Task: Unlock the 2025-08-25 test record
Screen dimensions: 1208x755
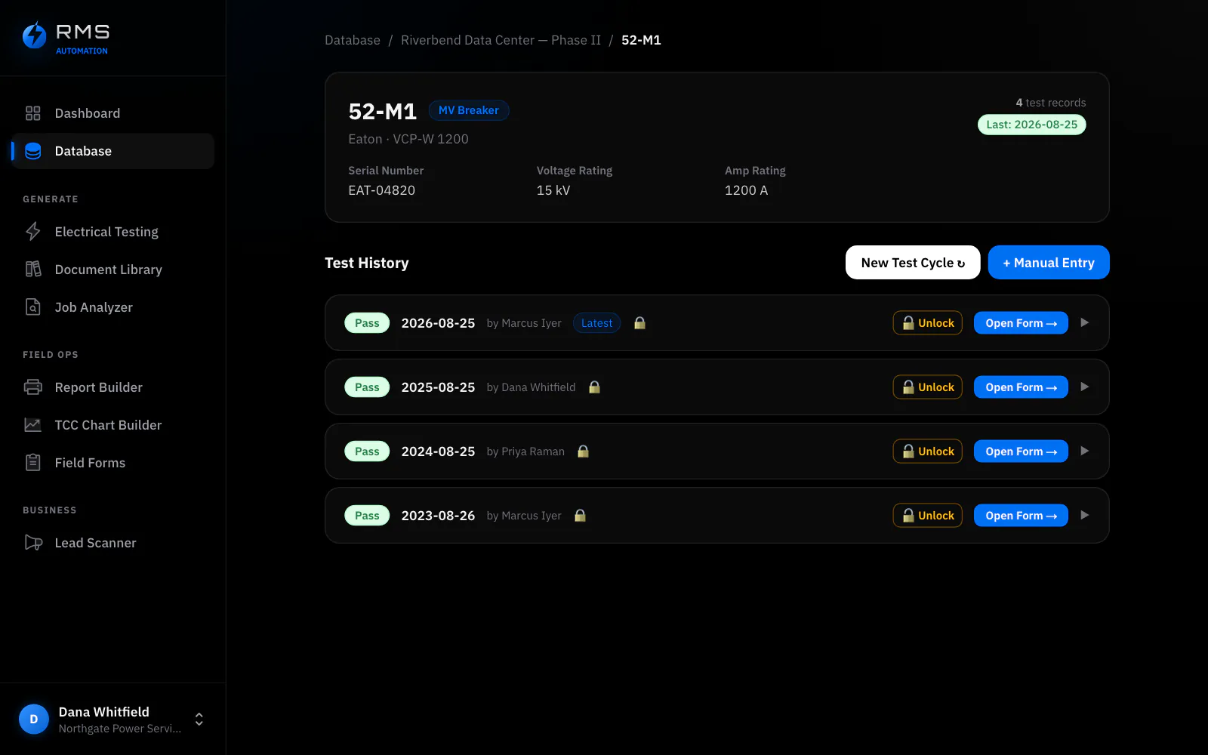Action: [928, 387]
